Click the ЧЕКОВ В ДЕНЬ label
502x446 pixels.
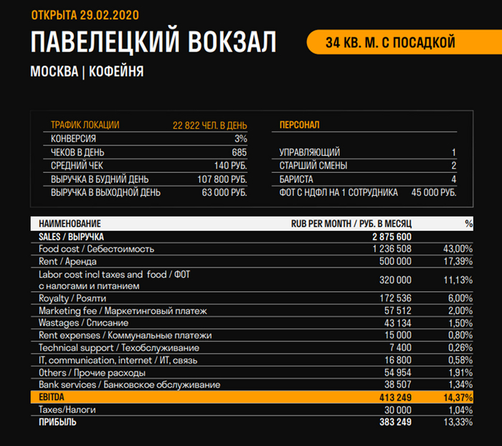77,152
